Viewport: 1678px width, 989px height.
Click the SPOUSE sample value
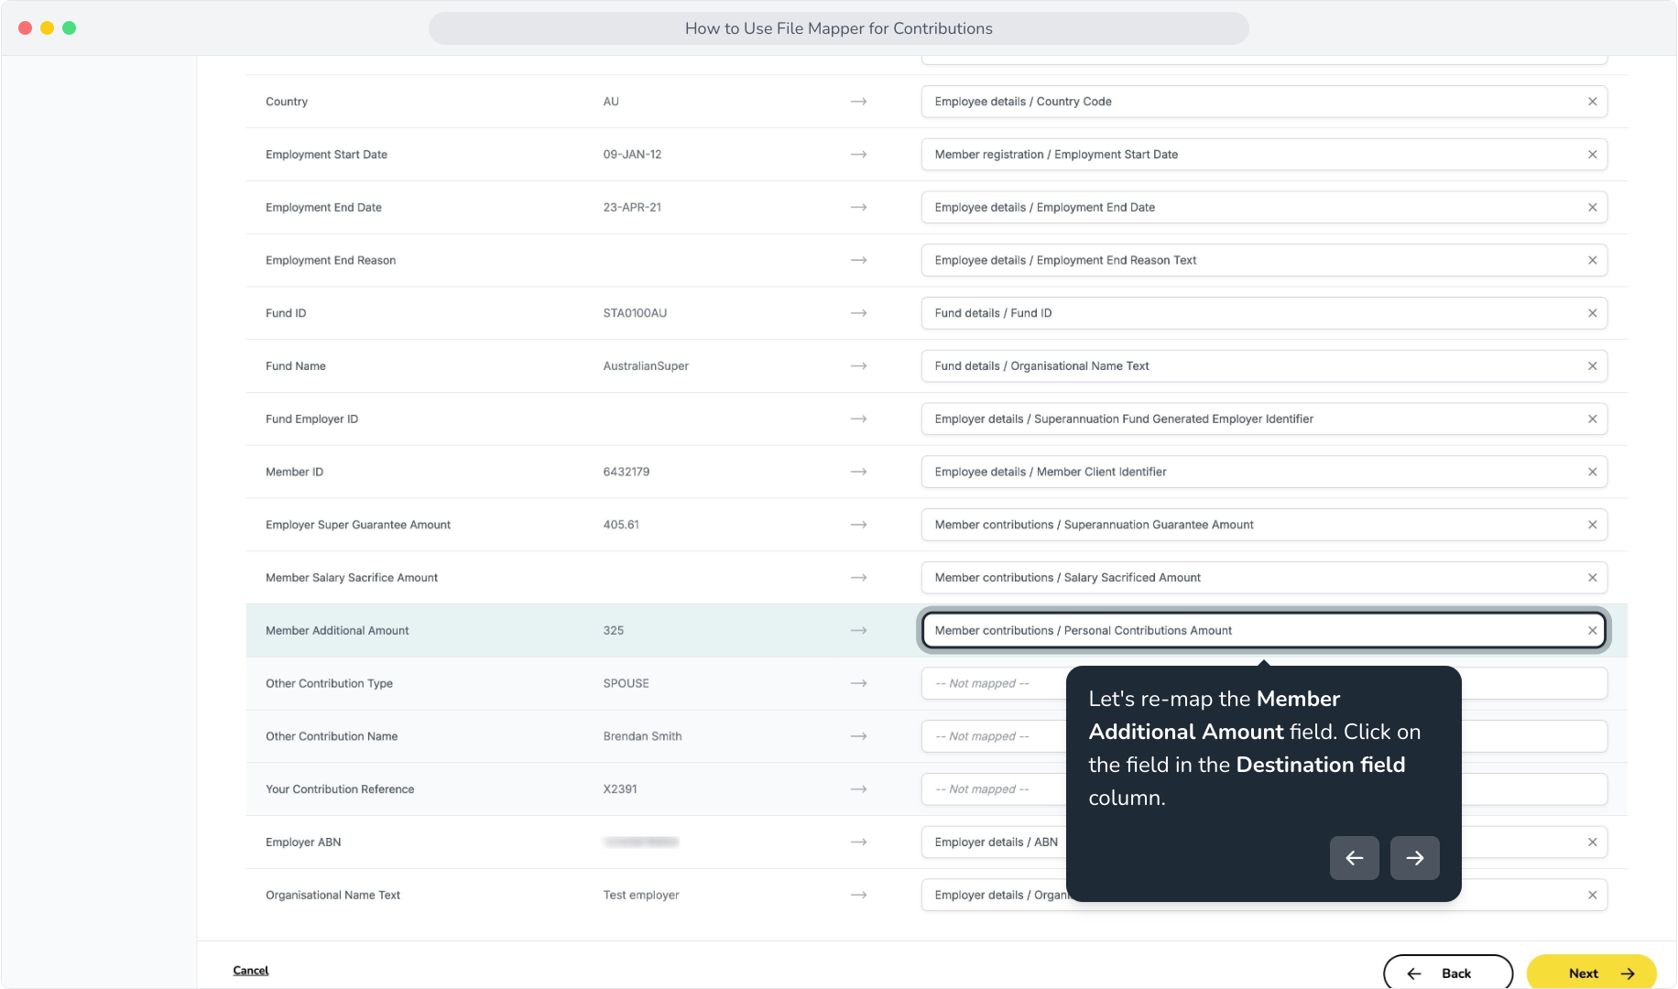[x=626, y=684]
